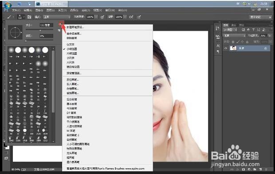This screenshot has height=174, width=275.
Task: Select the brush thumbnail labeled 1212
Action: tap(45, 138)
